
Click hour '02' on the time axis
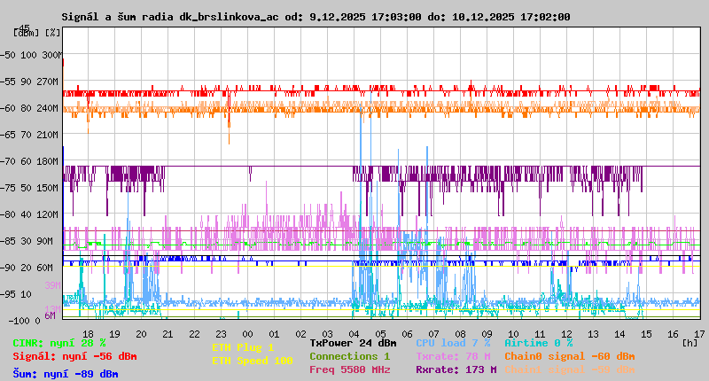pos(300,334)
